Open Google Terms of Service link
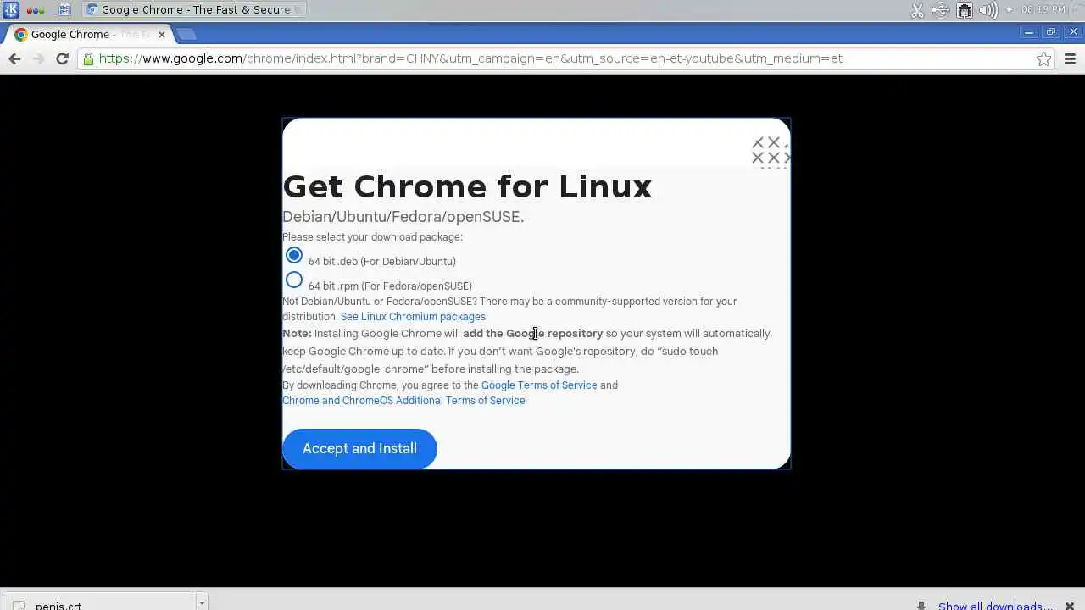 coord(539,385)
